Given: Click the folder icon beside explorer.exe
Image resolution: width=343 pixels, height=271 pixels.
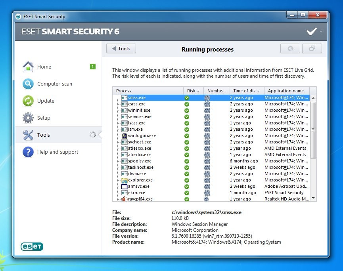Looking at the screenshot, I should (x=125, y=180).
